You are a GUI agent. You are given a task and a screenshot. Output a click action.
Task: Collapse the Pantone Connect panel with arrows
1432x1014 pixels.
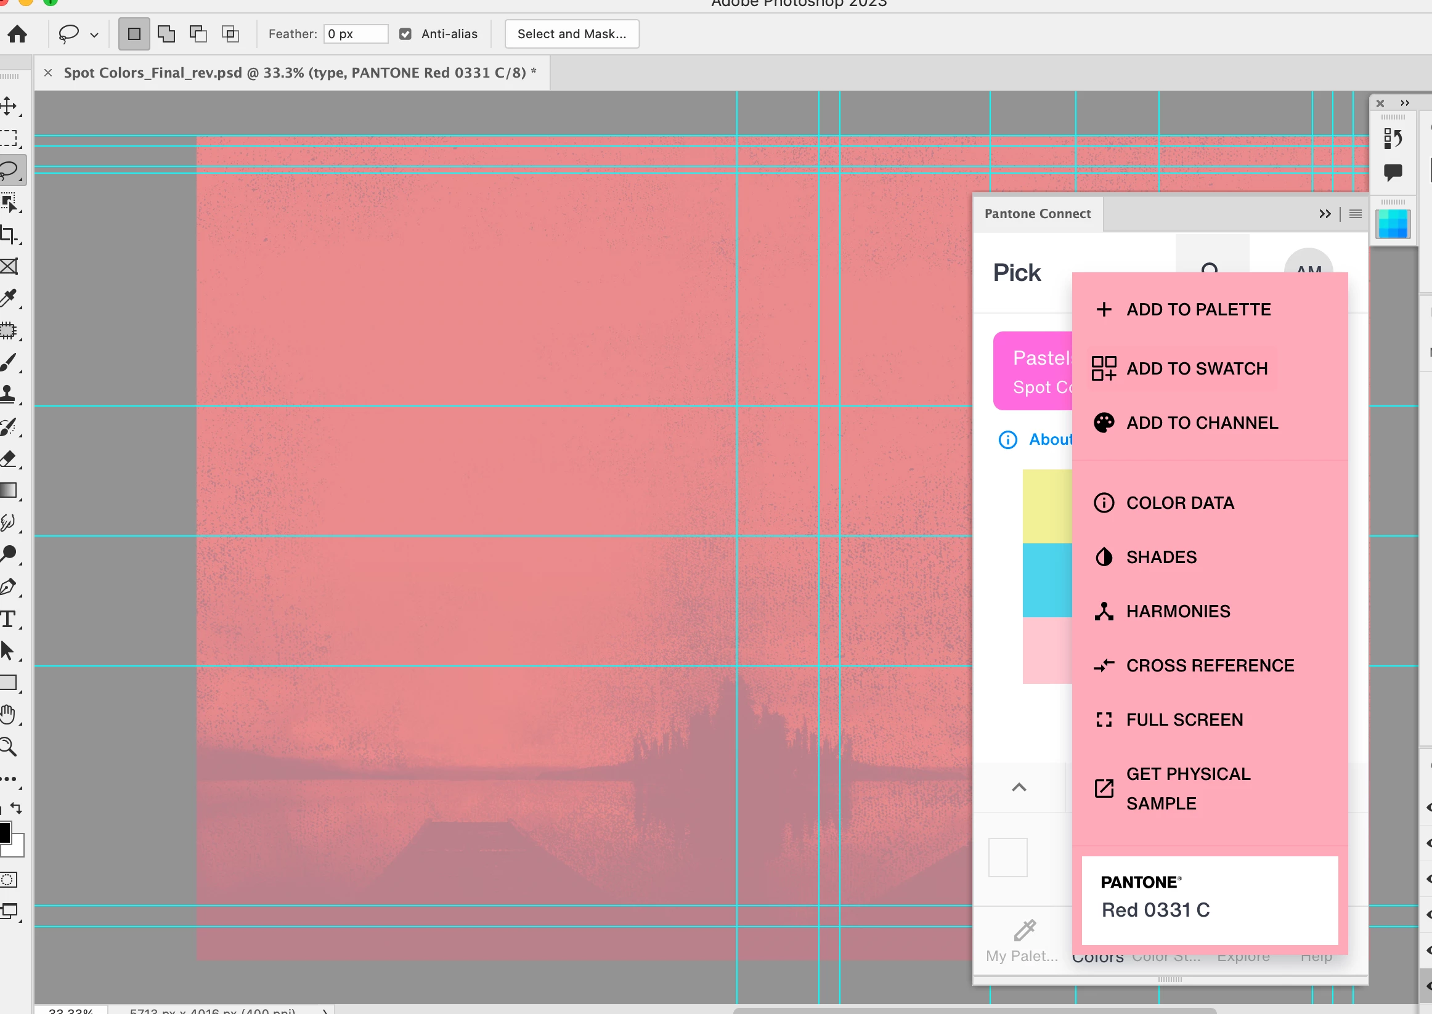point(1325,214)
